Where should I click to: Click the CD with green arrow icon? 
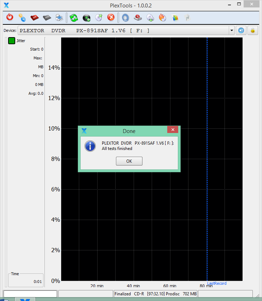(x=99, y=18)
